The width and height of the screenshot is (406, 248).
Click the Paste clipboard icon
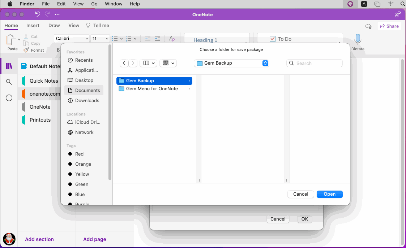11,40
